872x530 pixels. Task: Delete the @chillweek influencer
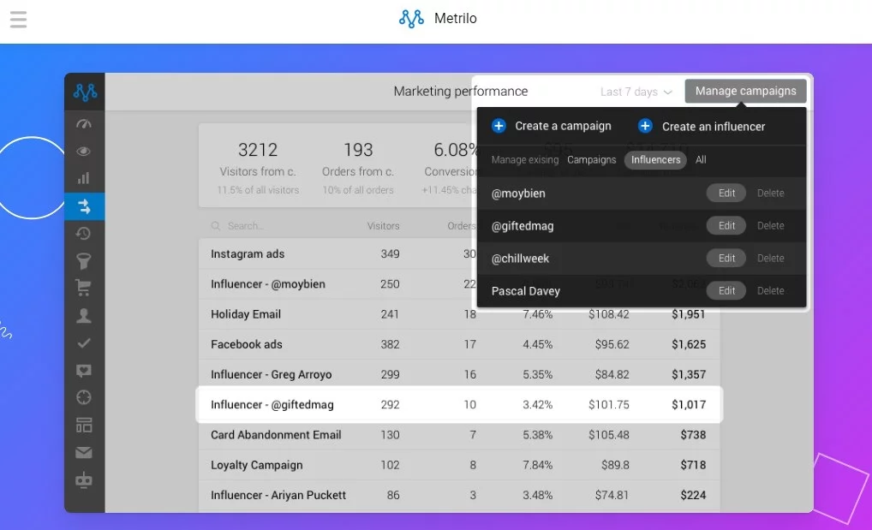pos(770,258)
